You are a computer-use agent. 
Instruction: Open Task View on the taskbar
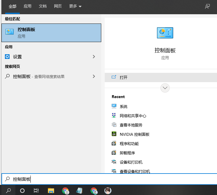(36, 190)
